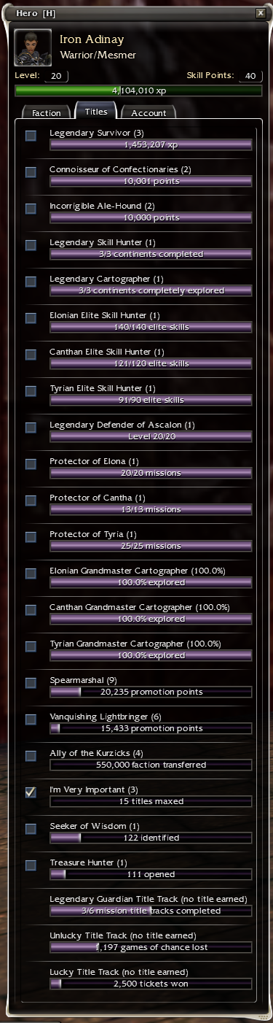This screenshot has width=273, height=1023.
Task: Uncheck the I'm Very Important title
Action: pos(31,792)
